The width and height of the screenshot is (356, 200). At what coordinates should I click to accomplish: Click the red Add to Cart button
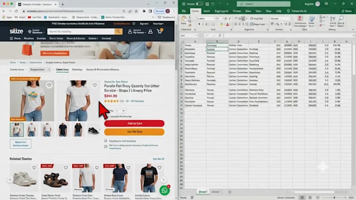click(134, 123)
